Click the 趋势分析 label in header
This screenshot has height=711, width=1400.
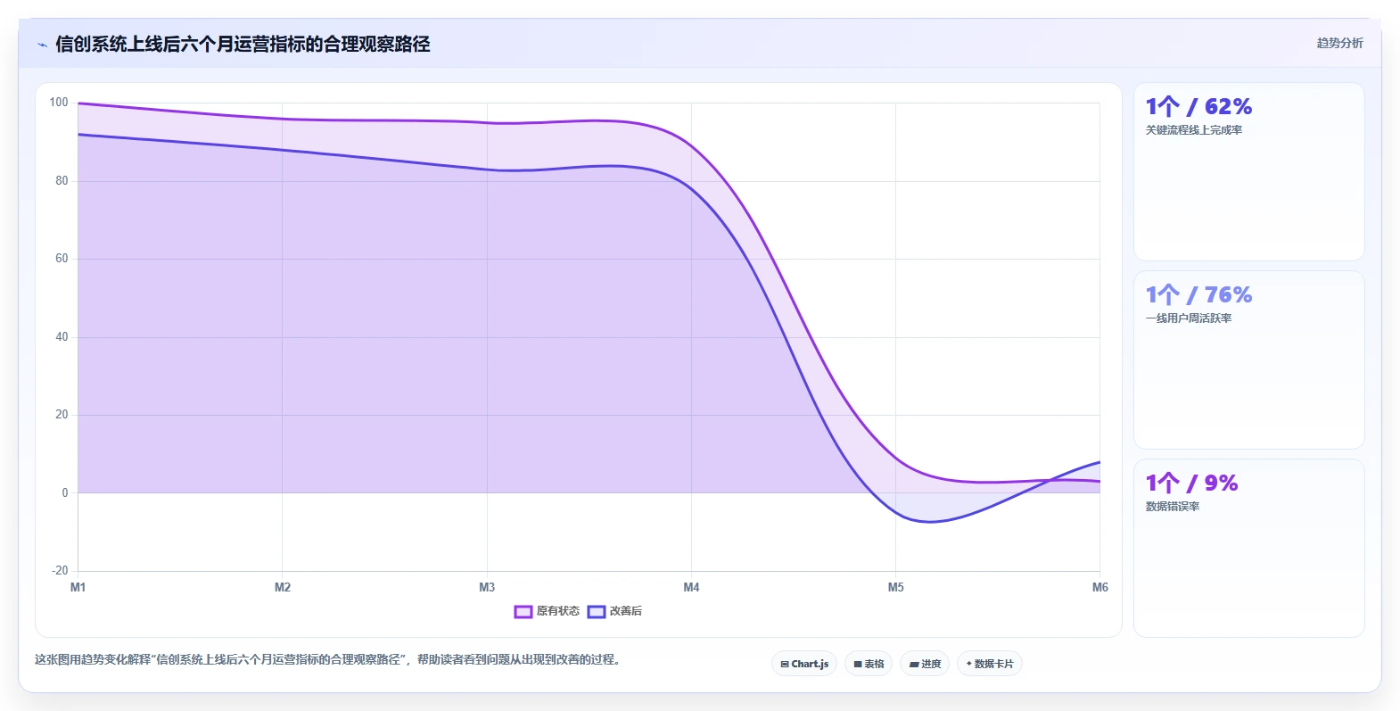click(x=1339, y=43)
